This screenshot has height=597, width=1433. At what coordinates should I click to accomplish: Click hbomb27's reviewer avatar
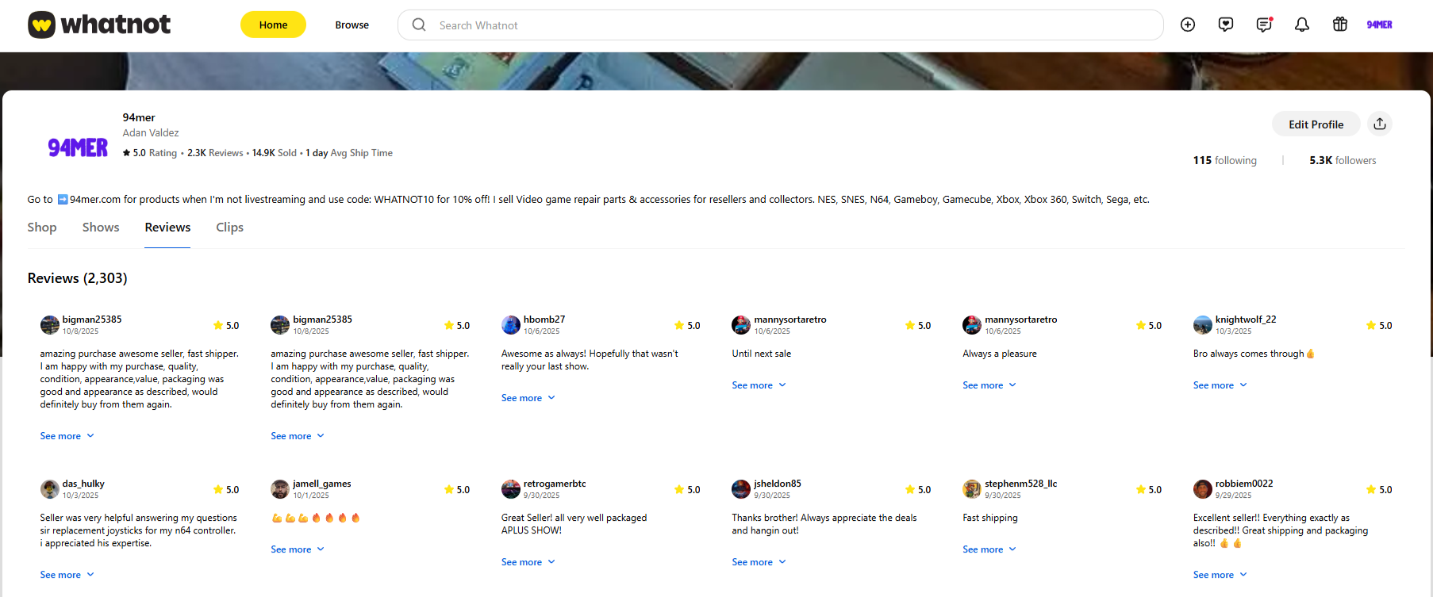511,325
